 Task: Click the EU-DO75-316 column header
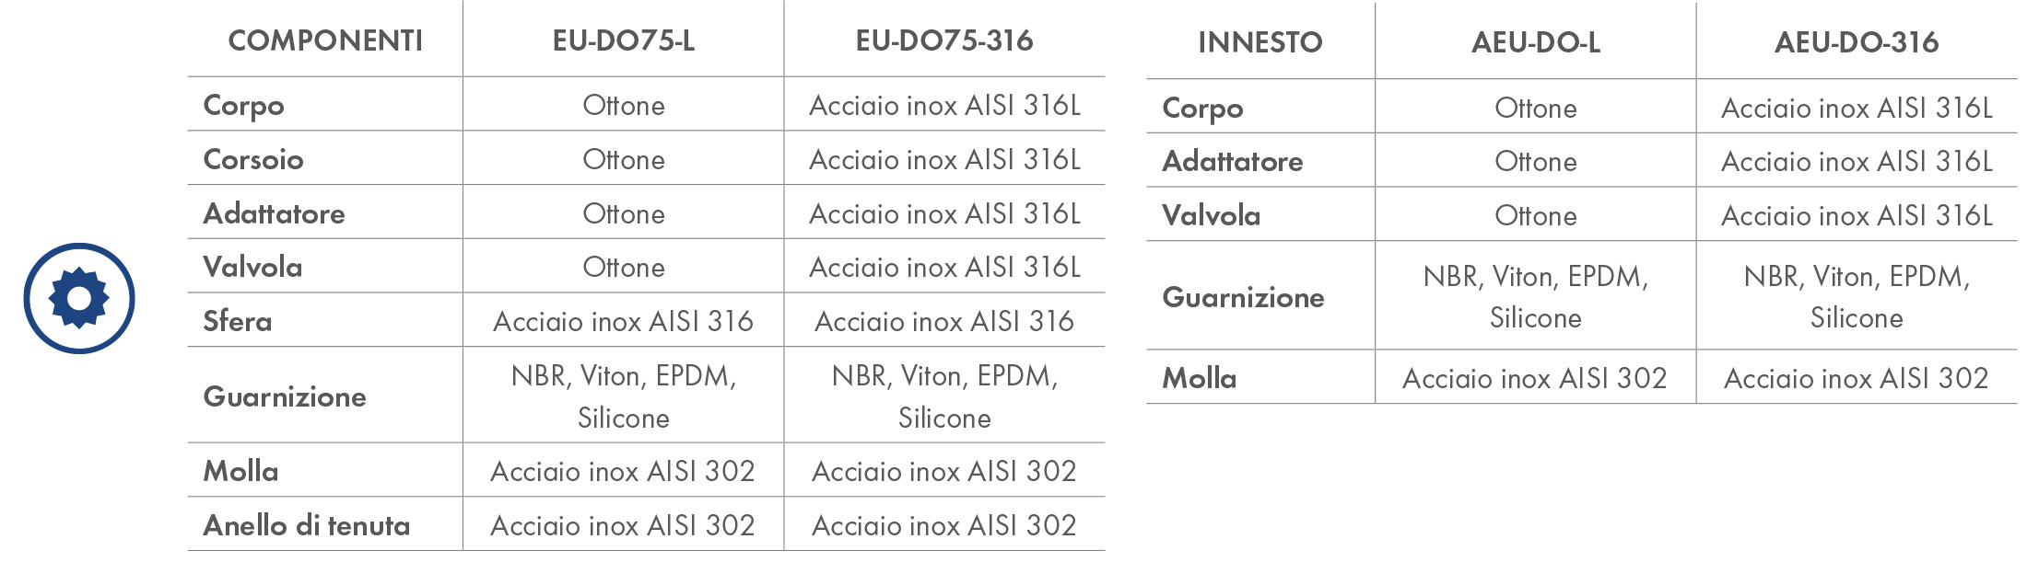[x=944, y=40]
